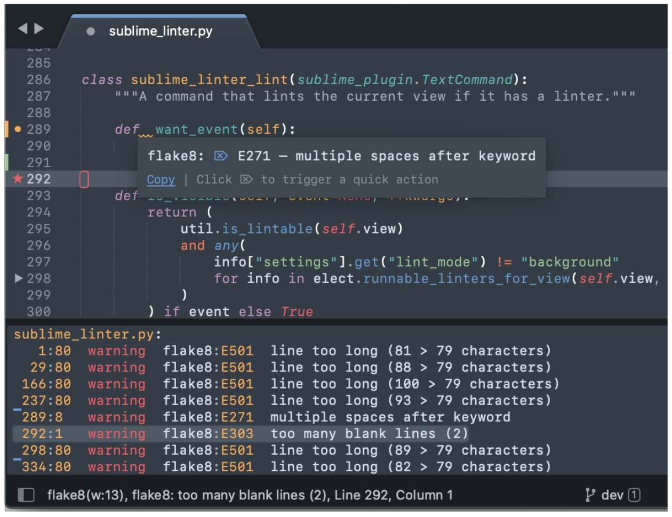Toggle the sidebar icon in status bar
This screenshot has width=672, height=517.
point(26,495)
